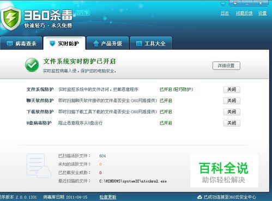Switch to the 病毒查杀 tab

coord(21,43)
